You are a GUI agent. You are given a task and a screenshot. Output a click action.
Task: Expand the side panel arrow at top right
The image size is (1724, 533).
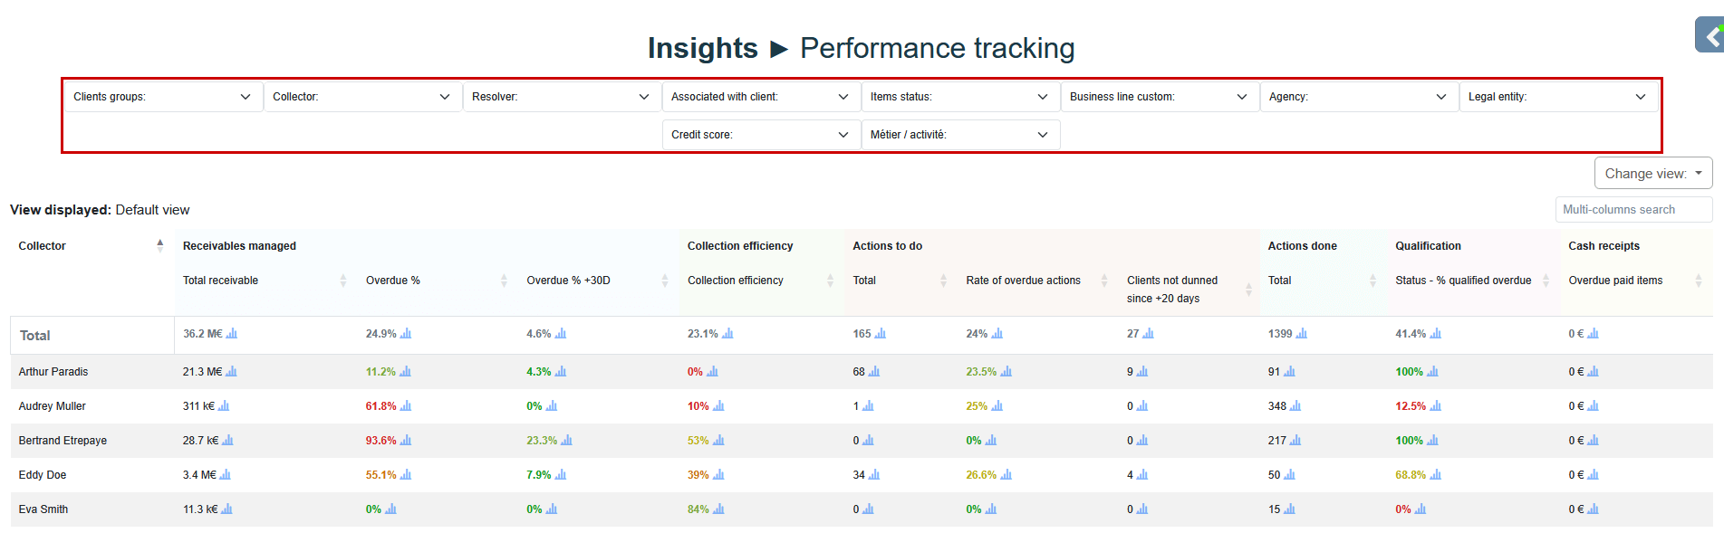pyautogui.click(x=1710, y=36)
